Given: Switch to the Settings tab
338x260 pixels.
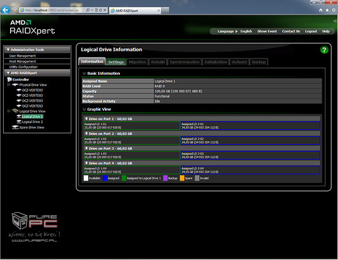Looking at the screenshot, I should [x=116, y=62].
